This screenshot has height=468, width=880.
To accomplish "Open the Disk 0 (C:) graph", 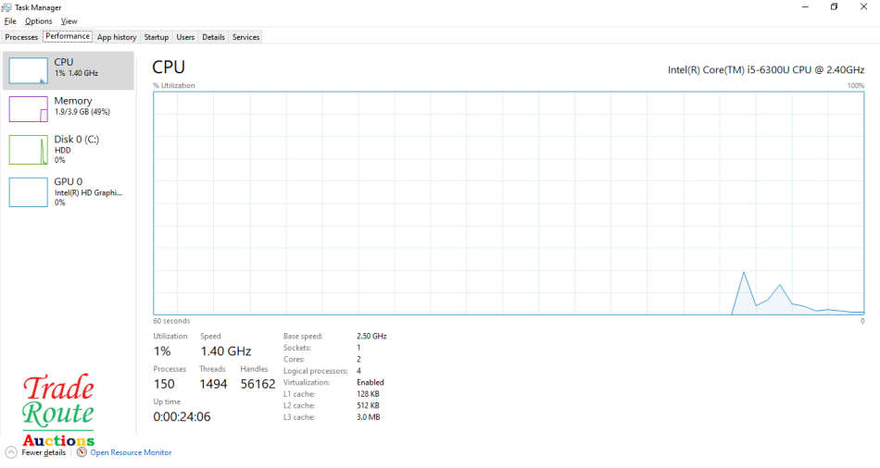I will click(28, 149).
